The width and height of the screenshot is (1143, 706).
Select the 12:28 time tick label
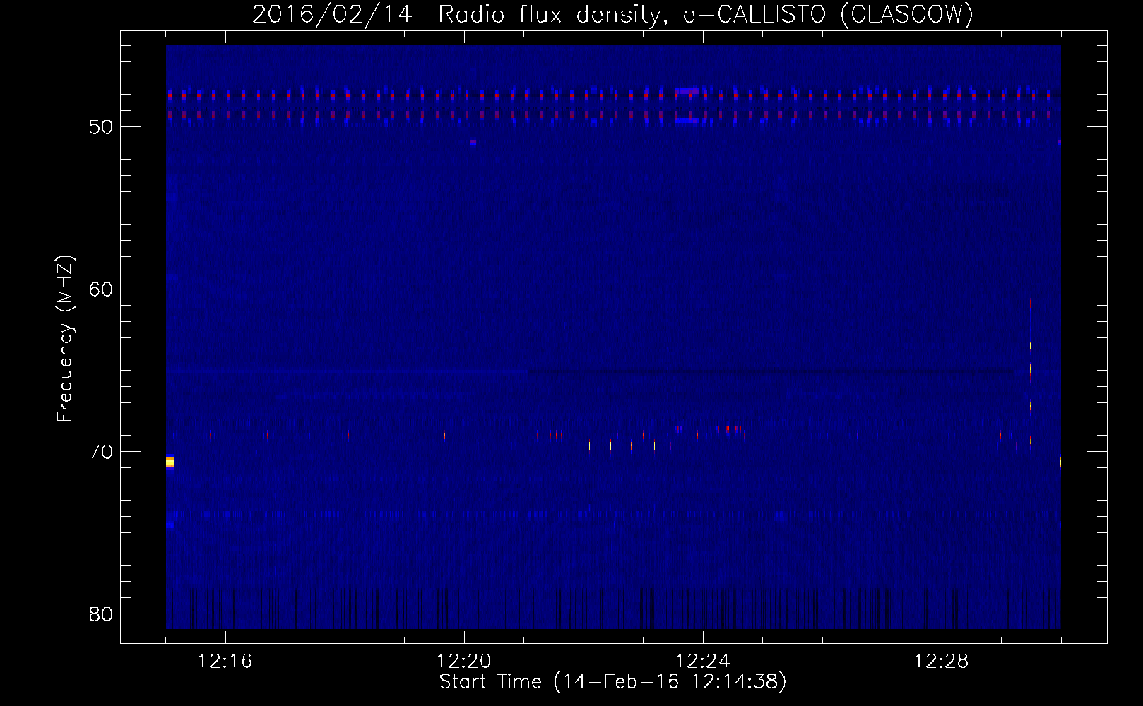[x=942, y=662]
